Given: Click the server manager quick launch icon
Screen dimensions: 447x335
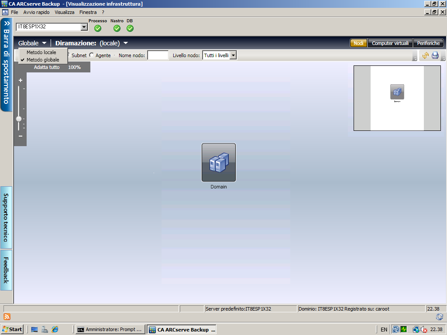Looking at the screenshot, I should pyautogui.click(x=45, y=330).
